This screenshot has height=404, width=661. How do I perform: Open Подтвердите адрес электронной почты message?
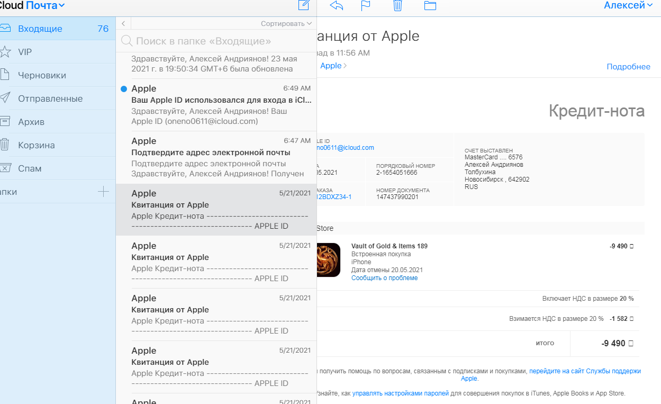click(x=216, y=158)
